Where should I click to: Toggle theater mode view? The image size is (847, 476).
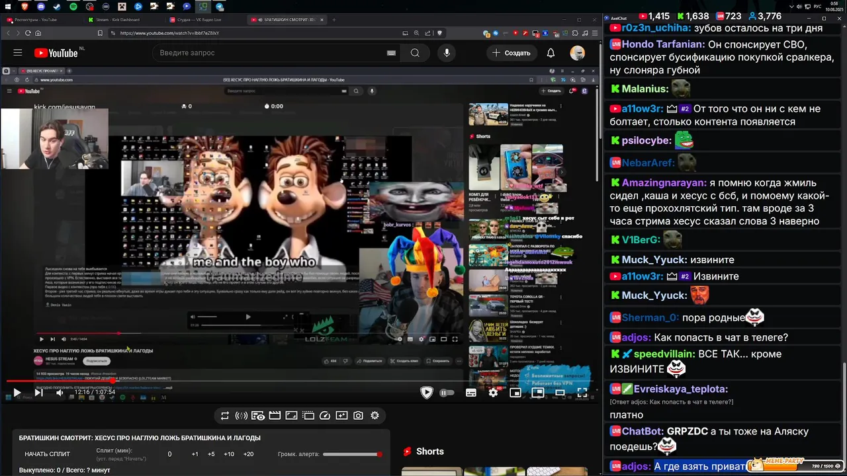(x=560, y=393)
